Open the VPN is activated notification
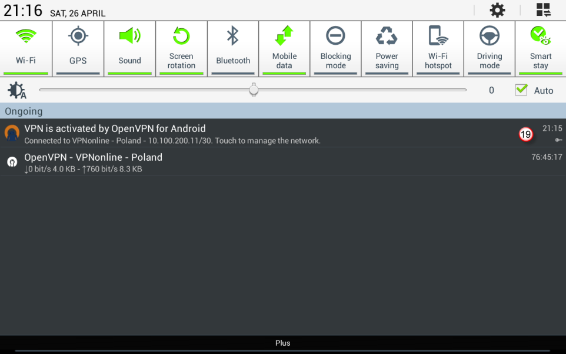The height and width of the screenshot is (354, 566). pyautogui.click(x=283, y=133)
